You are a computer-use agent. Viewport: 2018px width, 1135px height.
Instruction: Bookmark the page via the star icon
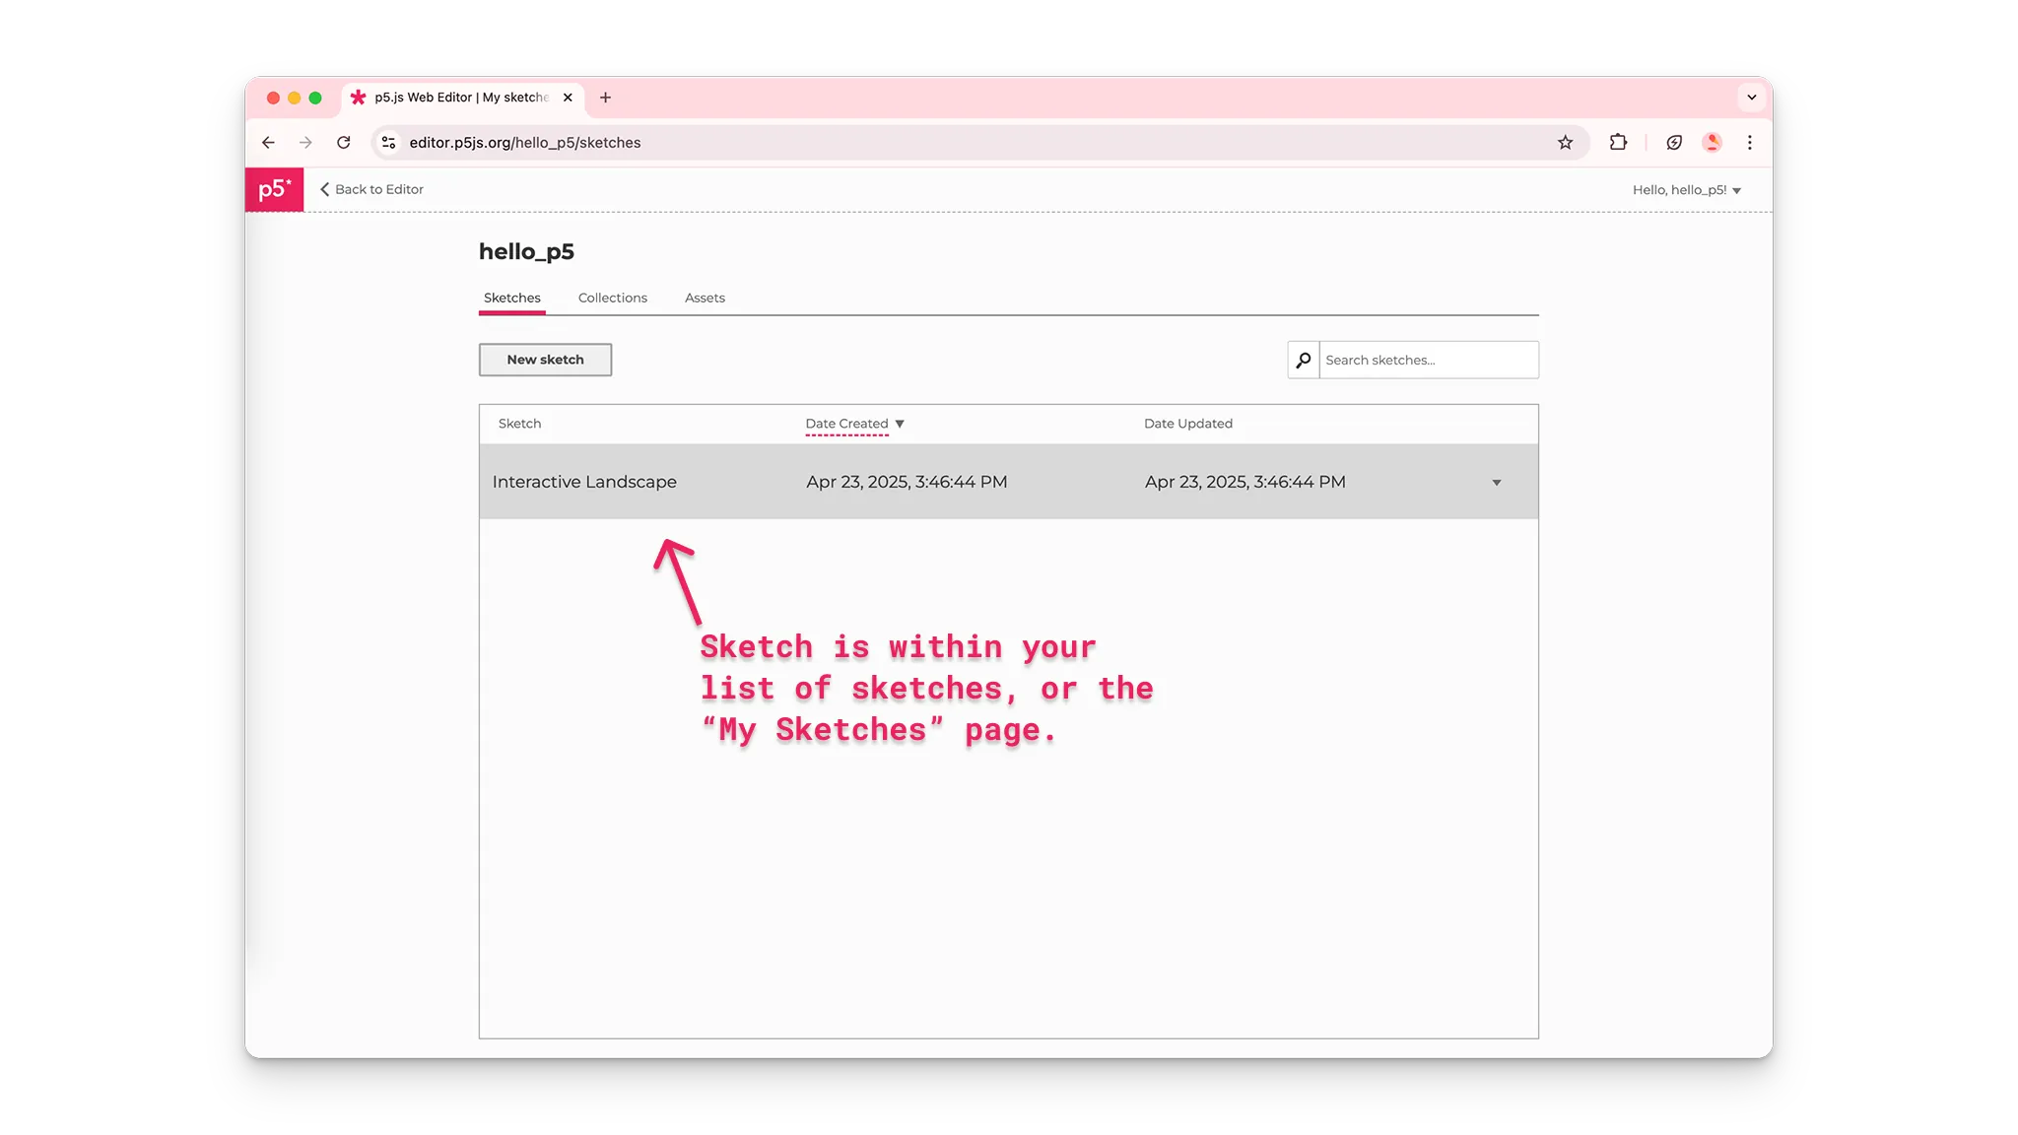[x=1565, y=142]
